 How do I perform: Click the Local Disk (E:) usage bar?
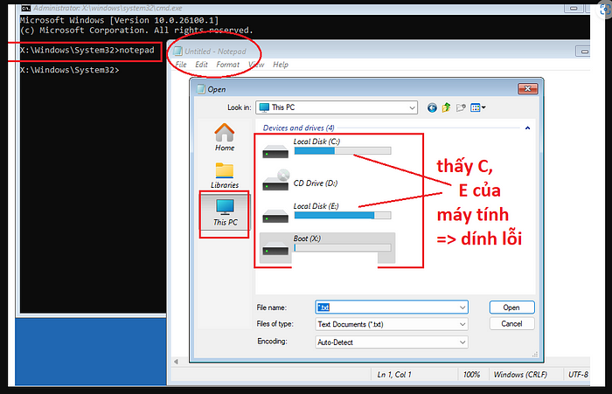(x=343, y=215)
